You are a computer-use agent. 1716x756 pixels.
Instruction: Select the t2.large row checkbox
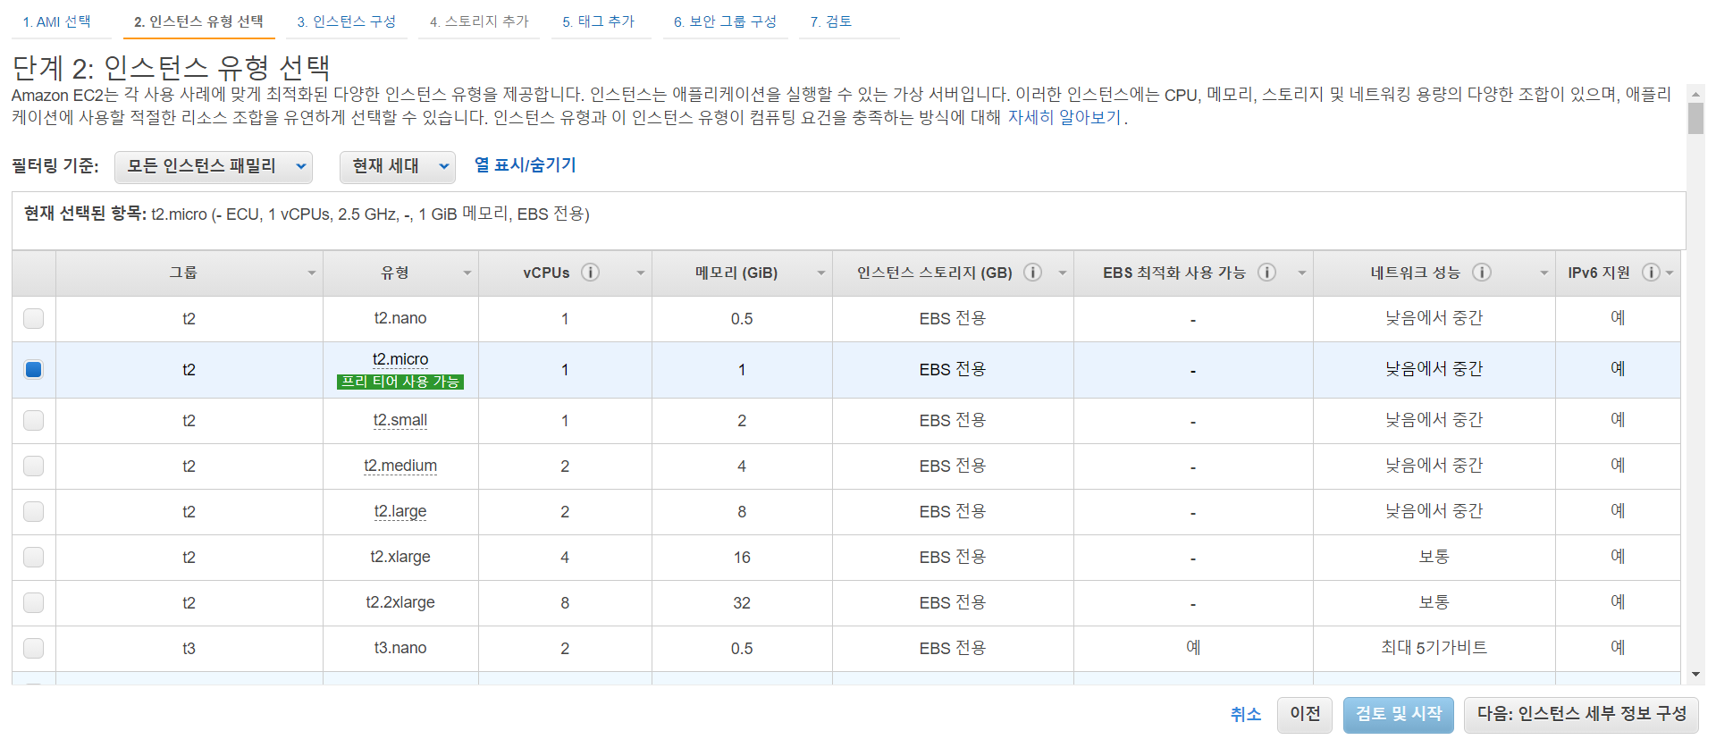33,511
